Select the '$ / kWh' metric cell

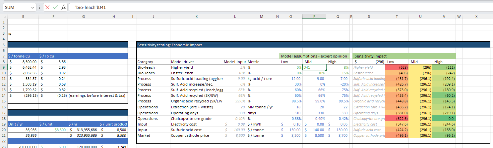tap(261, 124)
